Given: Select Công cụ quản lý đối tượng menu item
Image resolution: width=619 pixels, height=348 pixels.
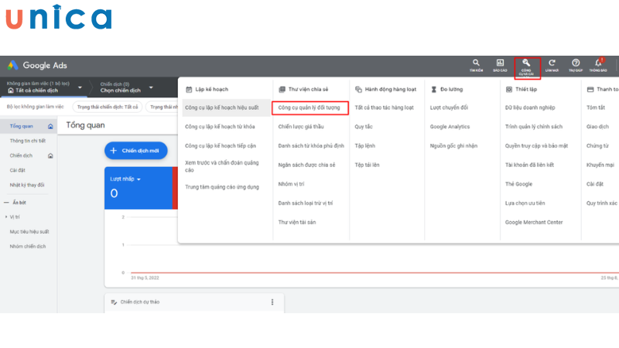Looking at the screenshot, I should pyautogui.click(x=309, y=107).
